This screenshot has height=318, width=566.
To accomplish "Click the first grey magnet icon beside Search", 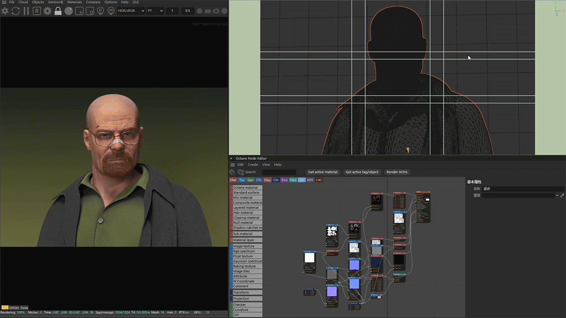I will (x=233, y=172).
